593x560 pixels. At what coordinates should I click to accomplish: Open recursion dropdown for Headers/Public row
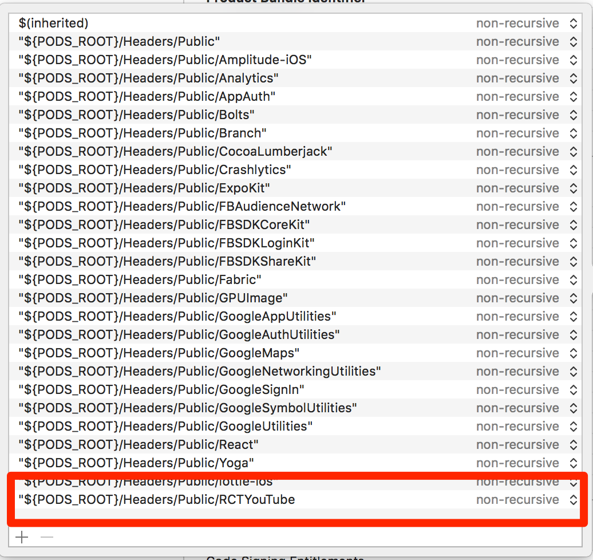coord(574,42)
